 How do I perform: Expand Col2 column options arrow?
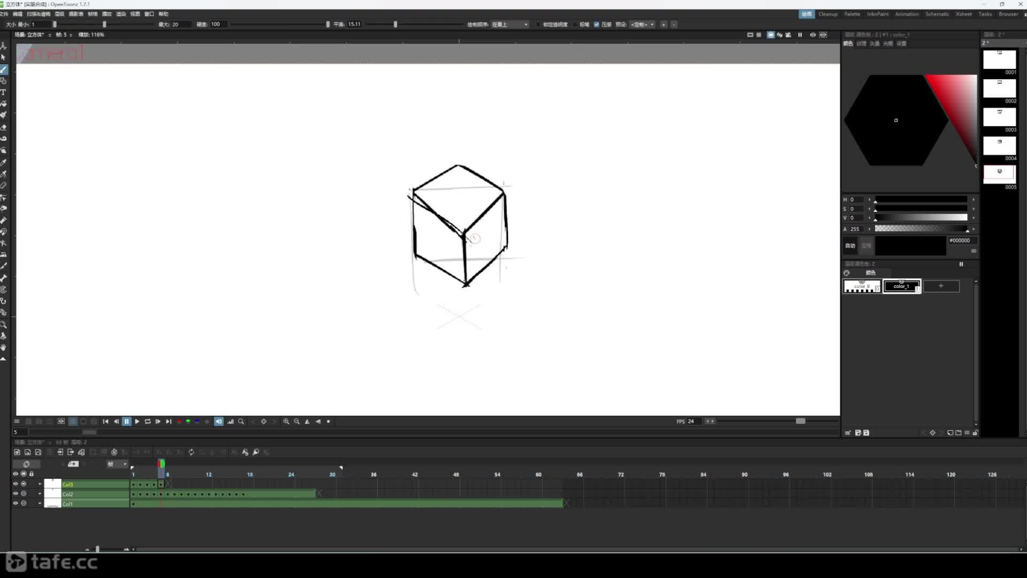(x=40, y=493)
